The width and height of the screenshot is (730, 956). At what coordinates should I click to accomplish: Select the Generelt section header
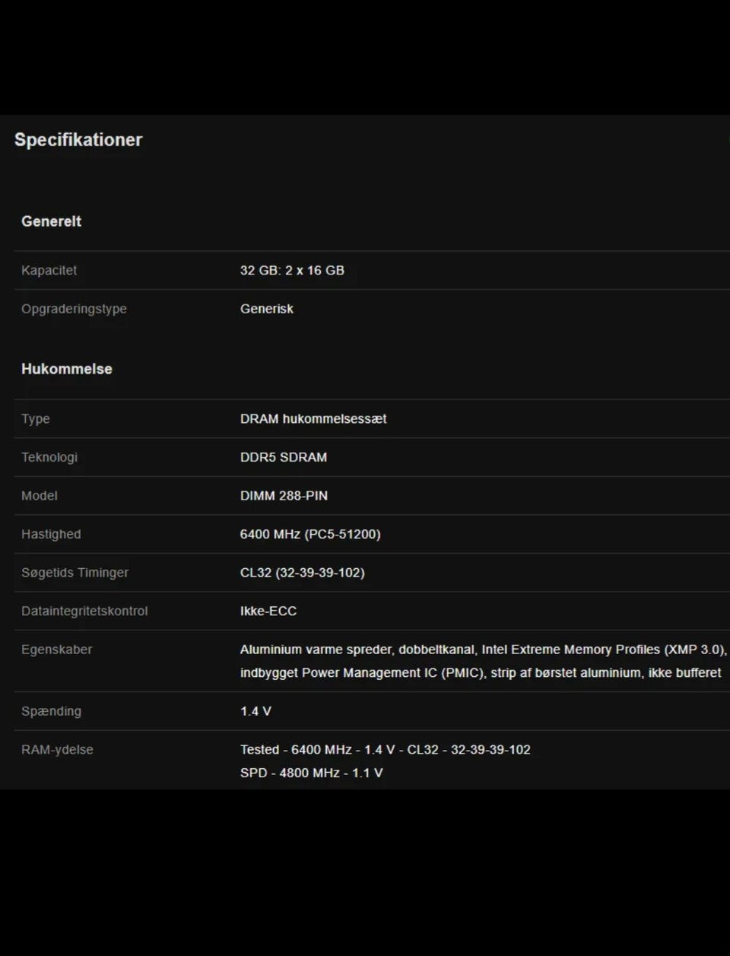[x=51, y=221]
